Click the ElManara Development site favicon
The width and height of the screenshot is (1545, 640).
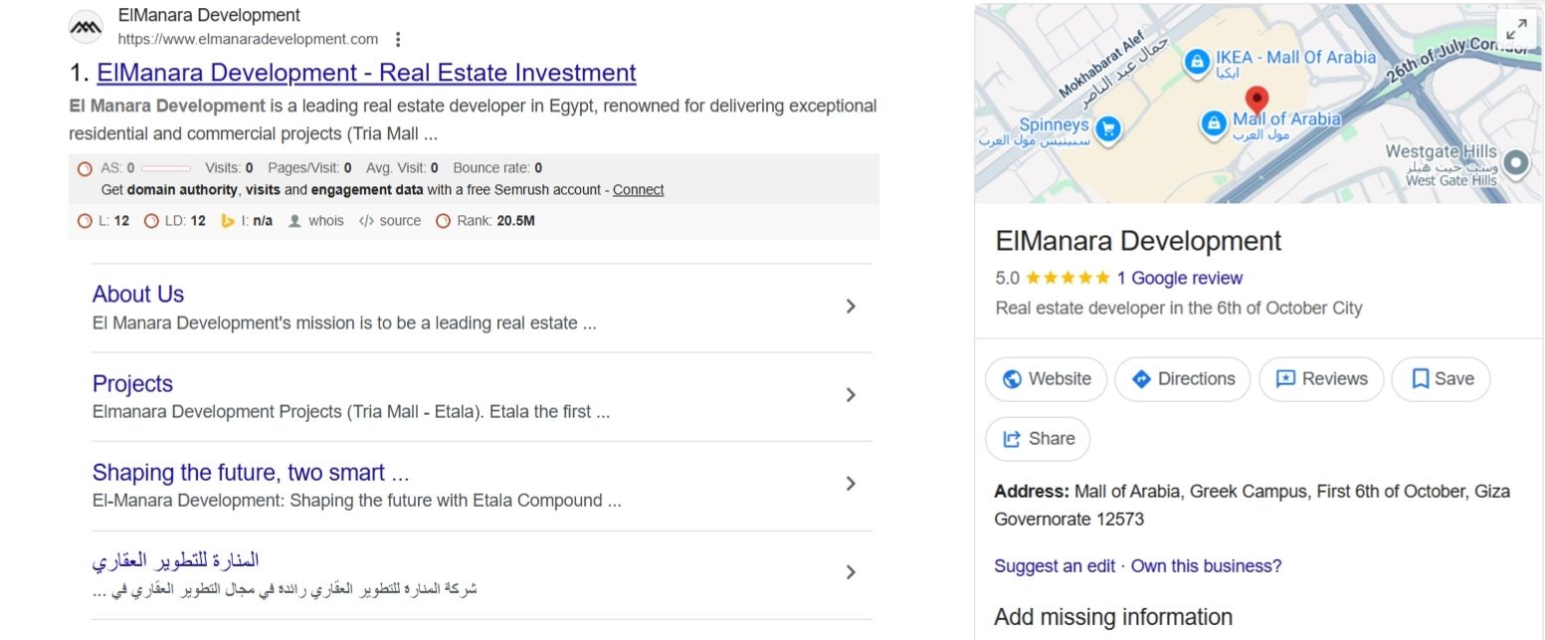coord(86,27)
